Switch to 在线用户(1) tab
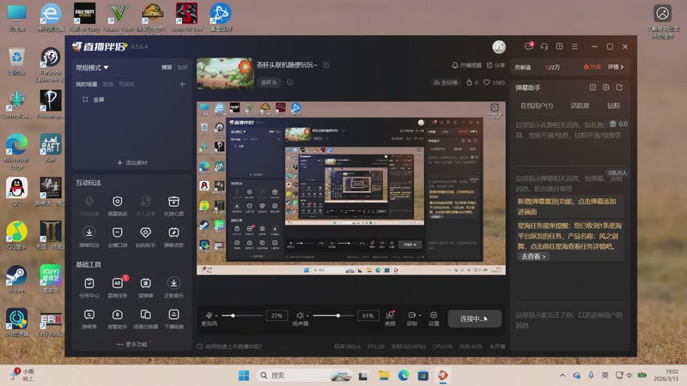The width and height of the screenshot is (687, 386). click(536, 106)
